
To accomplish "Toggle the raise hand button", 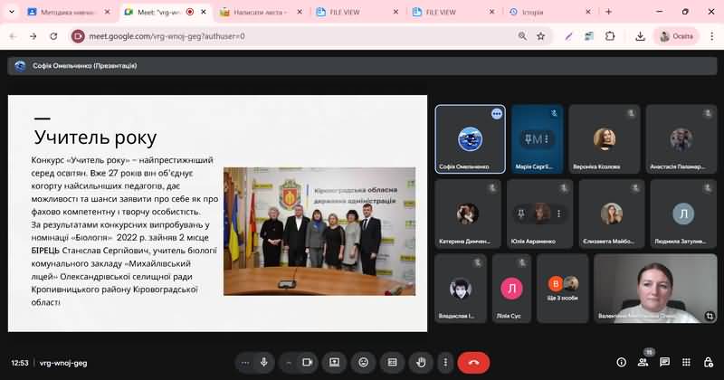I will point(421,362).
